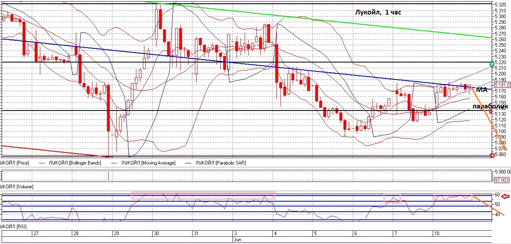Click the 5 300 price axis label
This screenshot has width=511, height=244.
(501, 17)
